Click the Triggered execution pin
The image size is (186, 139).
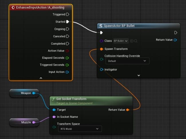[x=68, y=14]
